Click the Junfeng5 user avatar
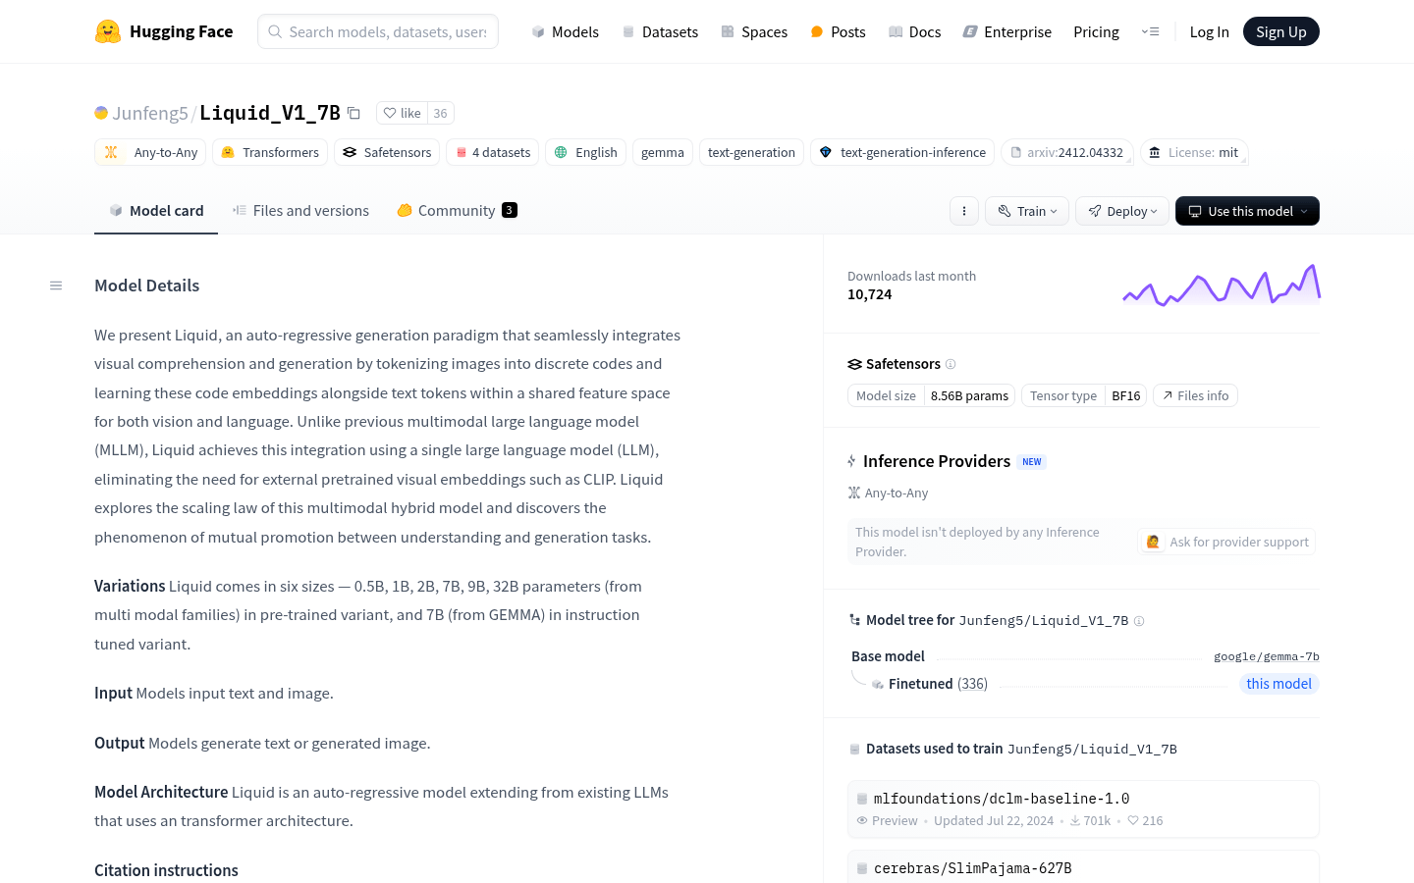 101,113
